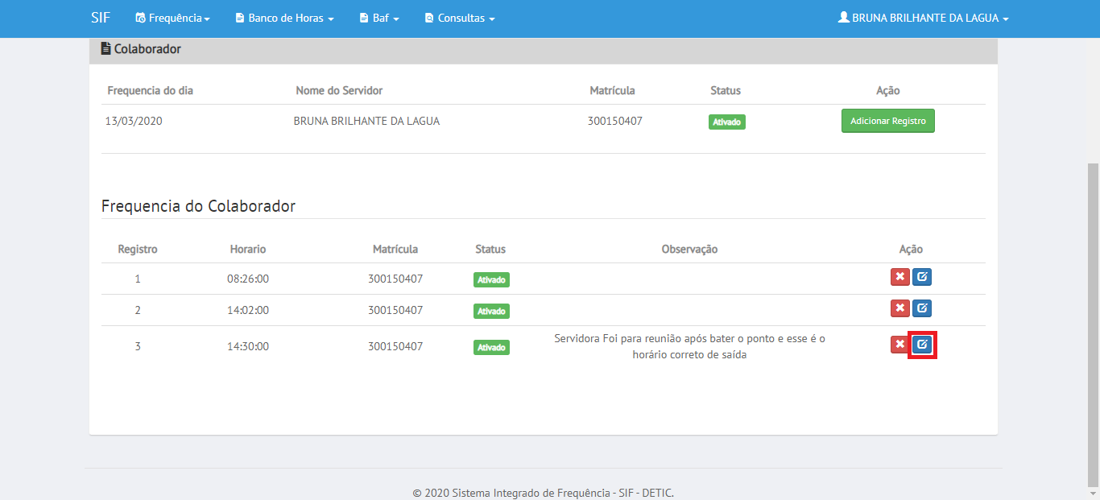Click server name in Colaborador table row
The height and width of the screenshot is (500, 1100).
coord(366,122)
